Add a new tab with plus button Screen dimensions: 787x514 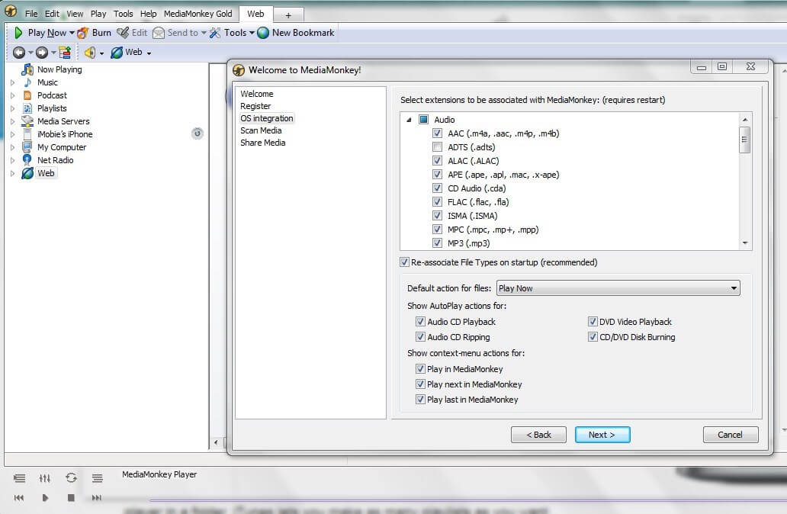tap(288, 15)
